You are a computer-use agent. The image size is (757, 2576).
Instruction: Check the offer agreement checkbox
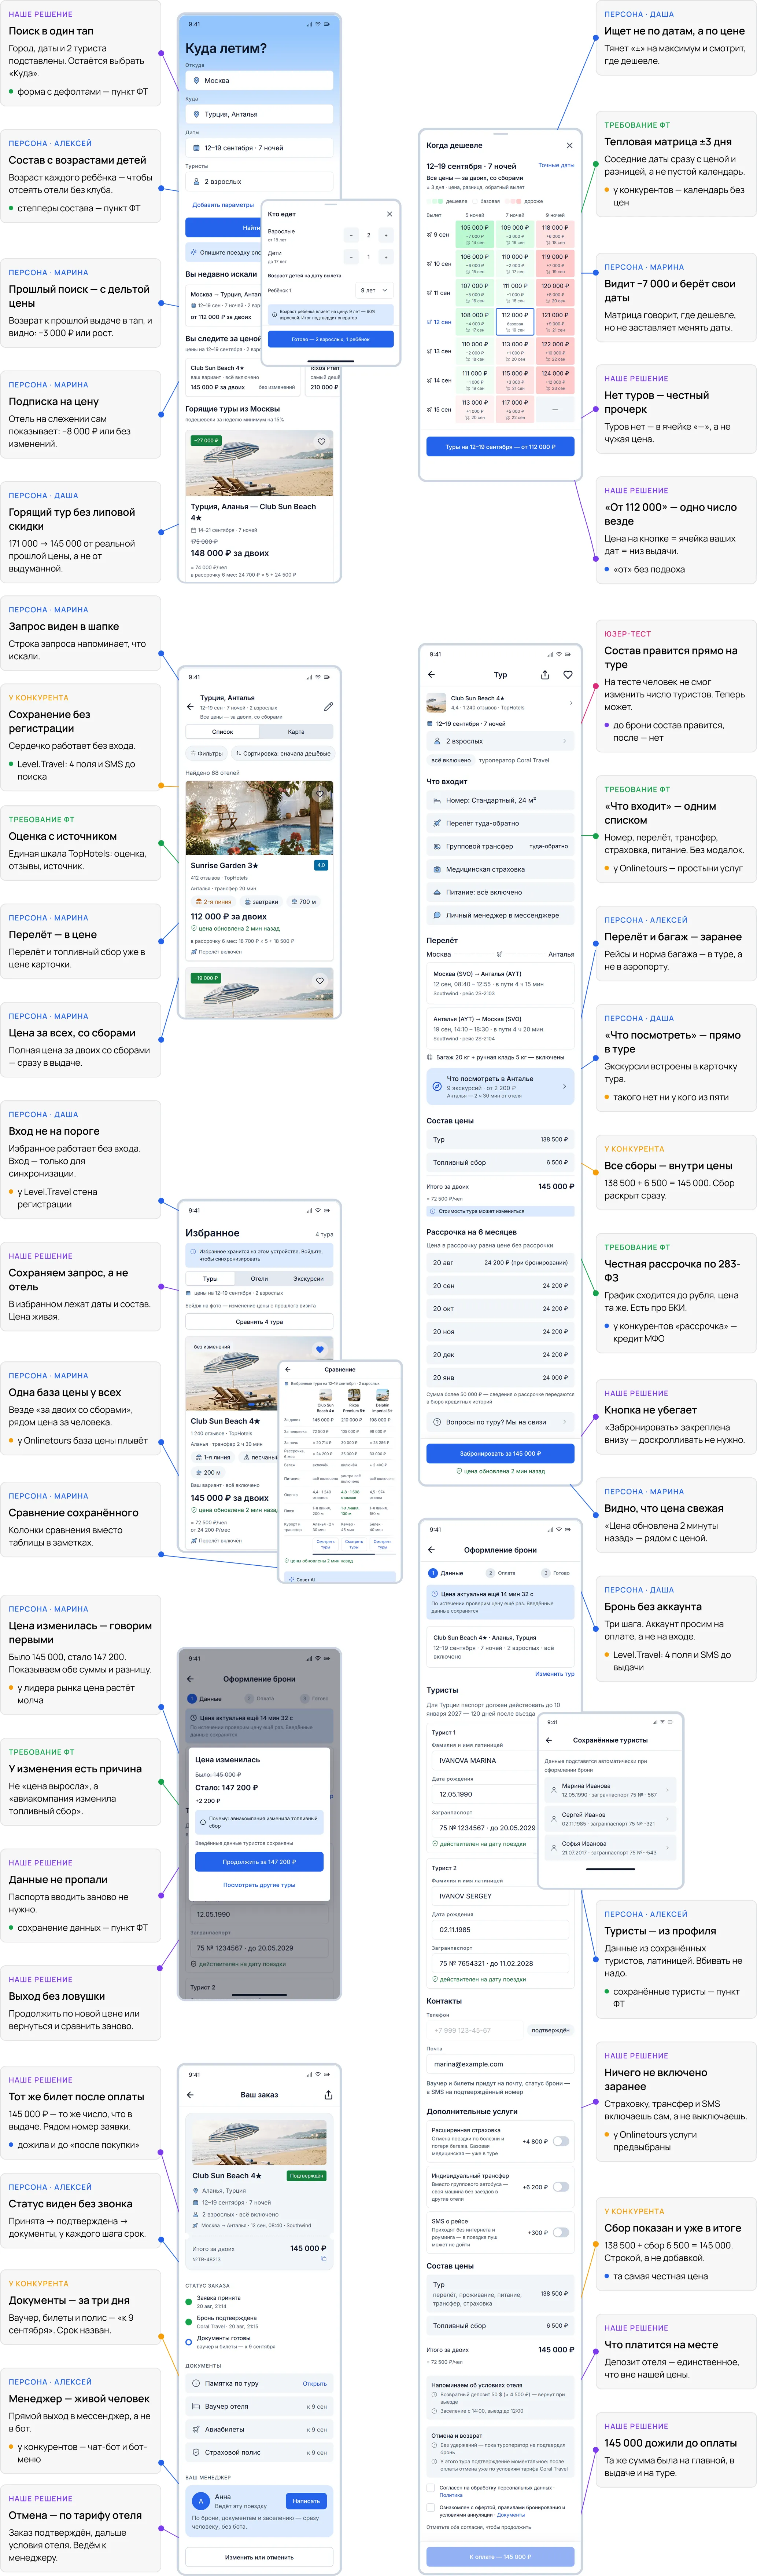click(431, 2507)
